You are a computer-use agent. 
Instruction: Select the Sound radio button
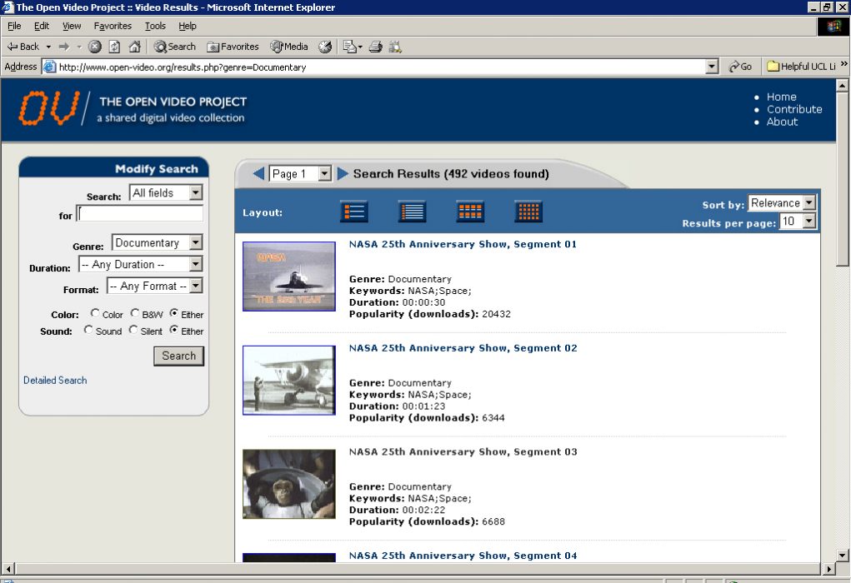point(88,330)
